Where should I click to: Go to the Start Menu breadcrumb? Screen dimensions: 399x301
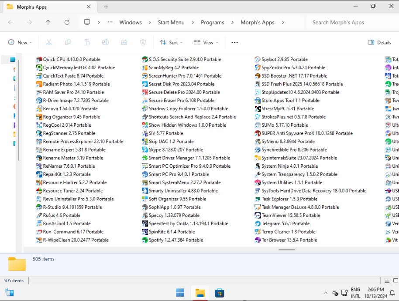tap(171, 22)
